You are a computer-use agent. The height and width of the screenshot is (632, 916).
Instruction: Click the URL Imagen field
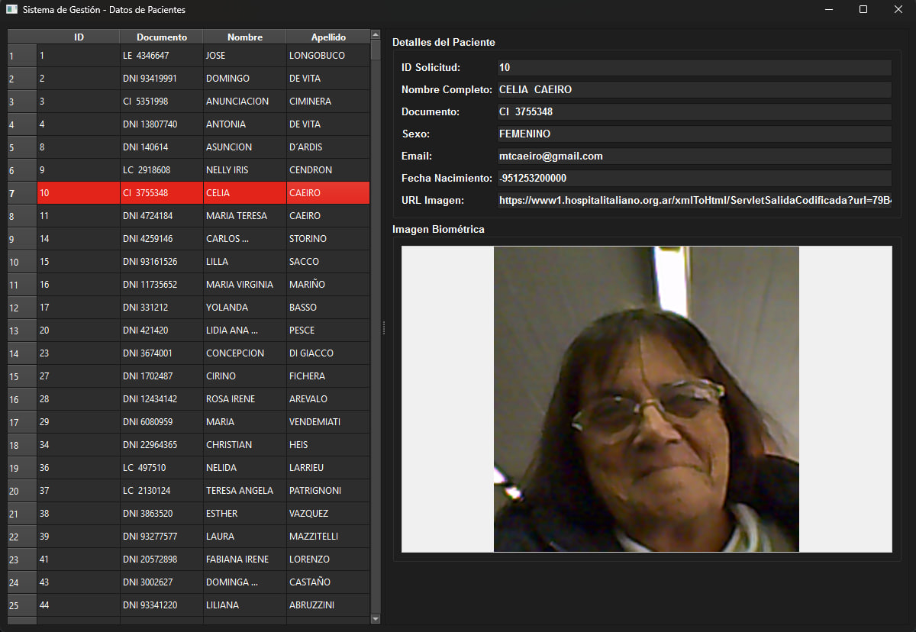click(695, 201)
